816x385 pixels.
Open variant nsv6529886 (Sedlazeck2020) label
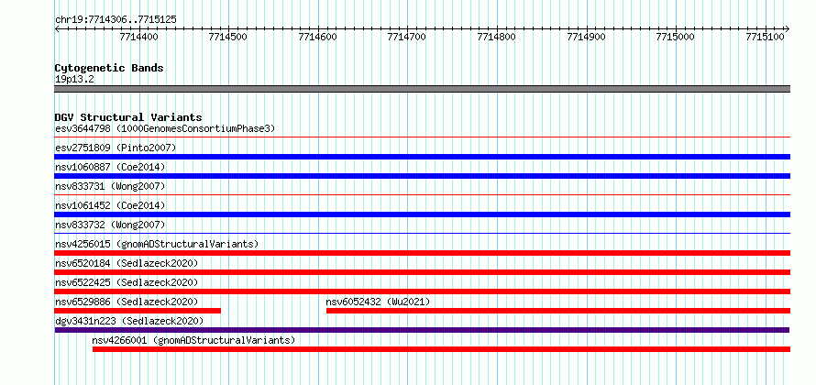click(x=127, y=302)
